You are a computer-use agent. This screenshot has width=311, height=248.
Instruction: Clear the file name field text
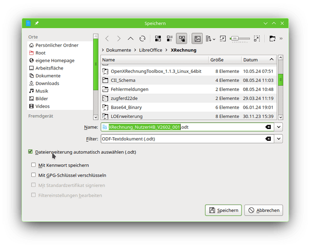[x=268, y=127]
